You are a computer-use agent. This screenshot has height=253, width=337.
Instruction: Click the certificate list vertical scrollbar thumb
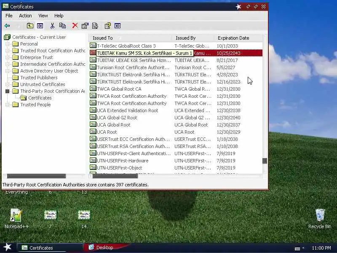tap(265, 161)
